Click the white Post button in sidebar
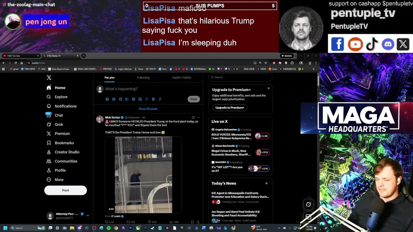 tap(65, 190)
